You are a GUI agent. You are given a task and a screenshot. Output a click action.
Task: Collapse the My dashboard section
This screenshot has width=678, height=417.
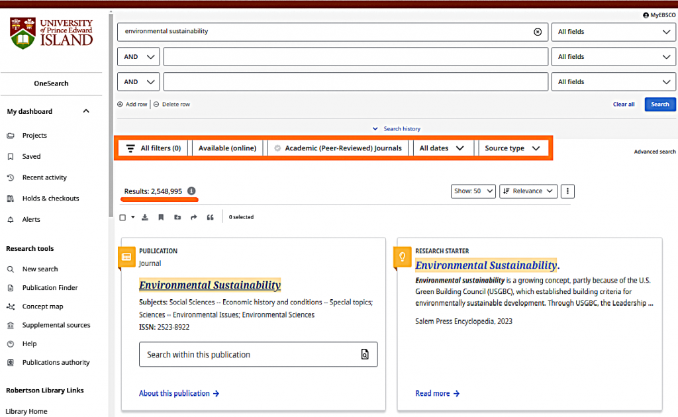[86, 111]
